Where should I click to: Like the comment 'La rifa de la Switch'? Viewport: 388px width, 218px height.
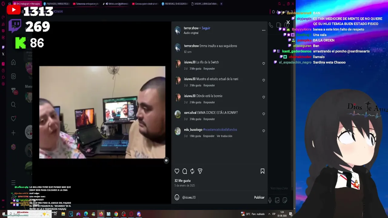(264, 64)
